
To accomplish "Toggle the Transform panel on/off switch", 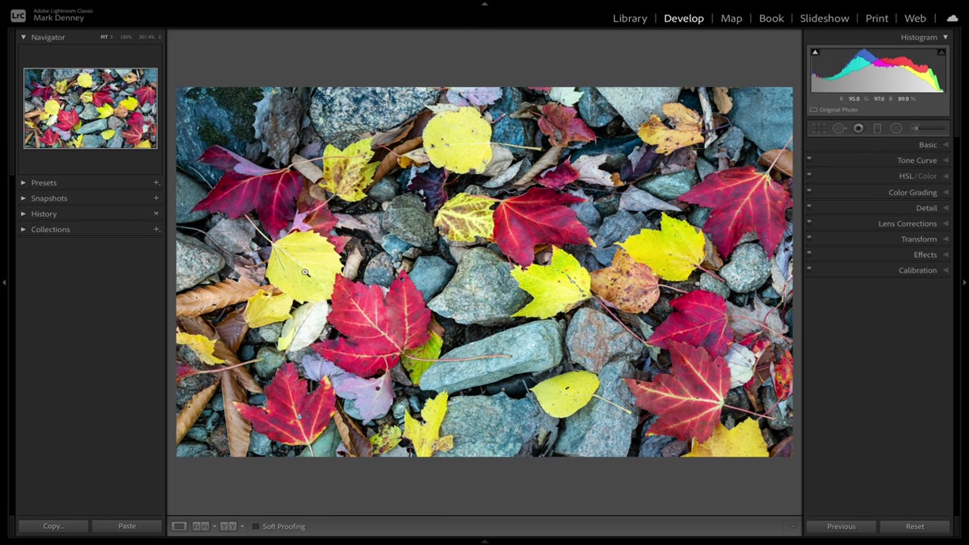I will click(x=809, y=237).
